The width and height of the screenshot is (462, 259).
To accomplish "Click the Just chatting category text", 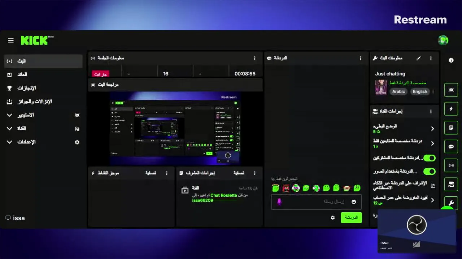I will point(390,74).
